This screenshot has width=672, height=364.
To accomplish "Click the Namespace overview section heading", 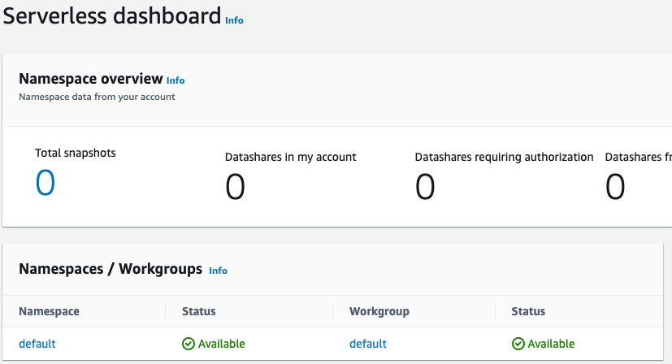I will point(90,79).
